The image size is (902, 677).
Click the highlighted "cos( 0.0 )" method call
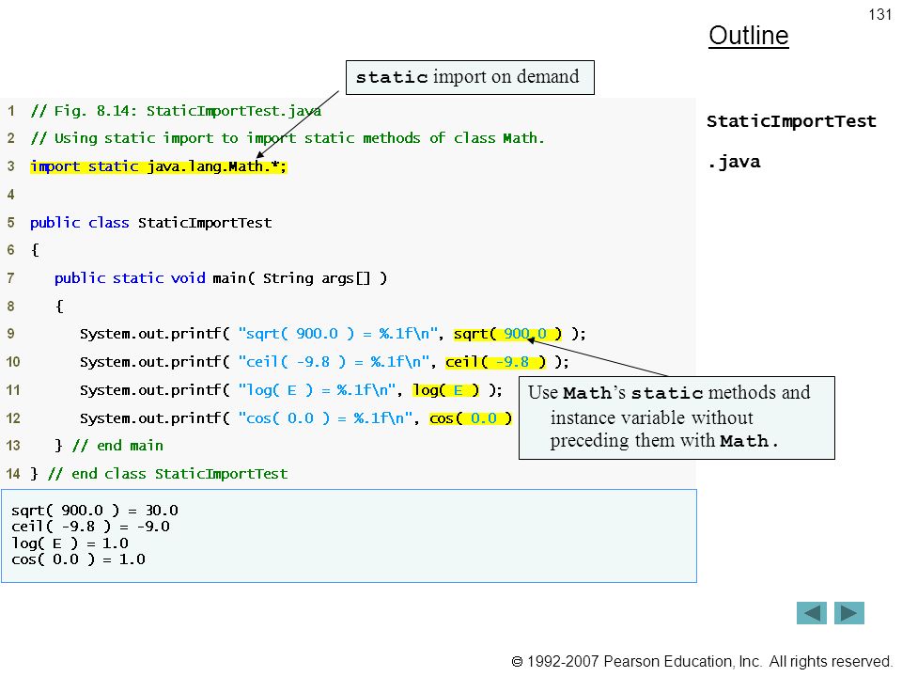pyautogui.click(x=471, y=418)
